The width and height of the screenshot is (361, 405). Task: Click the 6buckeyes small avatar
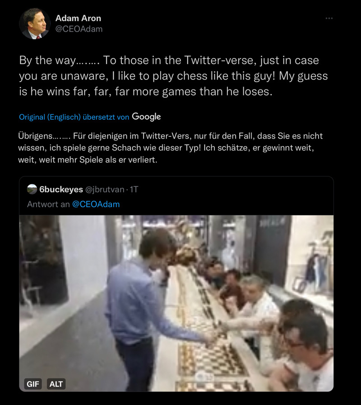(32, 189)
